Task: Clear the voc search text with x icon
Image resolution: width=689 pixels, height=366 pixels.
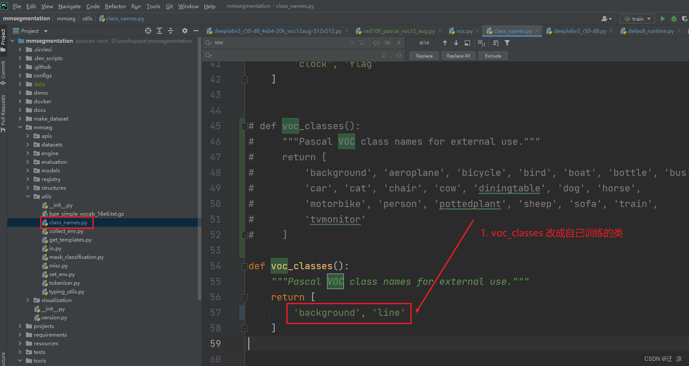Action: tap(352, 43)
